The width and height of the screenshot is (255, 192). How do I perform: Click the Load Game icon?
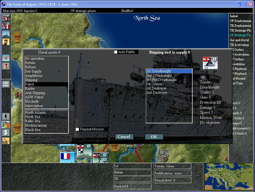(x=6, y=84)
